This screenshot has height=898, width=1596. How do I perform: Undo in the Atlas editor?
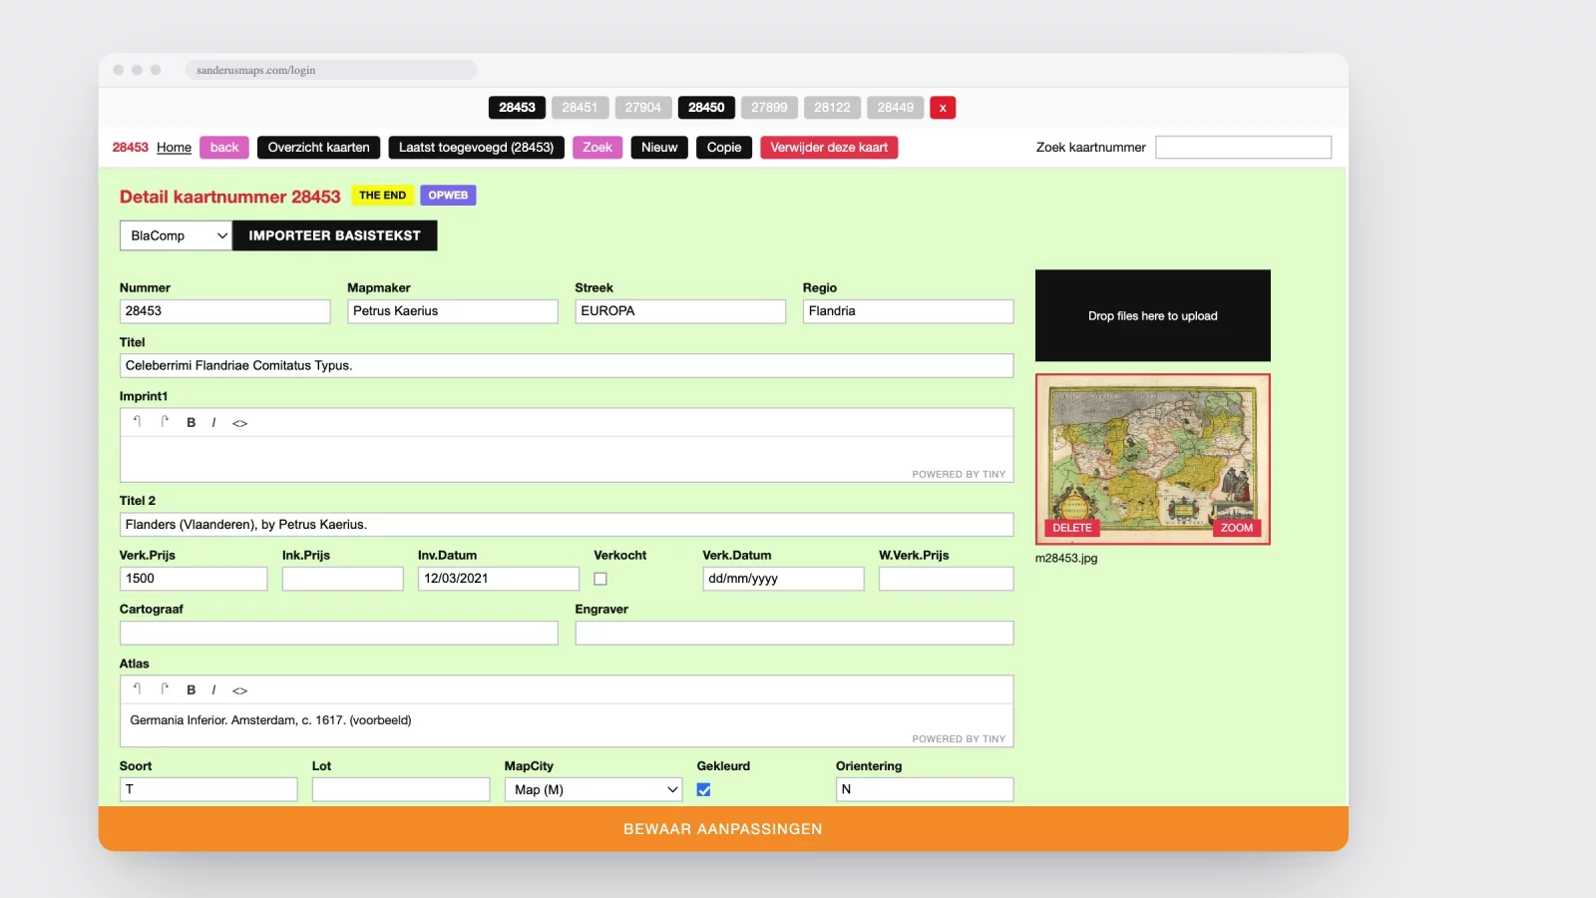point(138,689)
